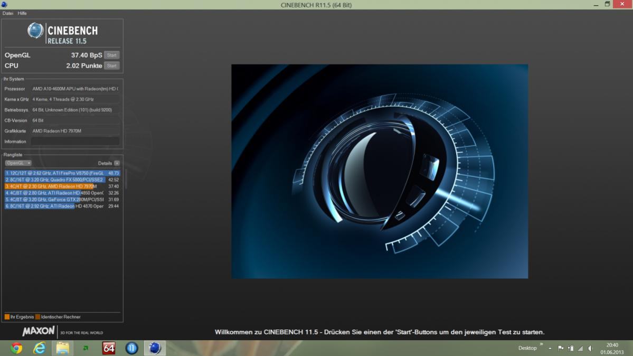Select ranking row 6 ATI Radeon HD 4870

(x=62, y=206)
